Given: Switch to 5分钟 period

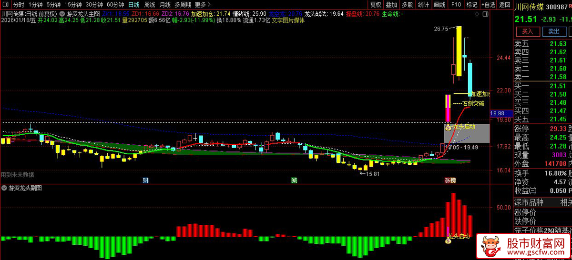Looking at the screenshot, I should coord(54,5).
